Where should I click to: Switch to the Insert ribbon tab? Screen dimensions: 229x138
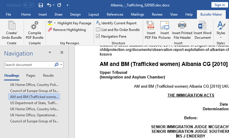pos(43,14)
